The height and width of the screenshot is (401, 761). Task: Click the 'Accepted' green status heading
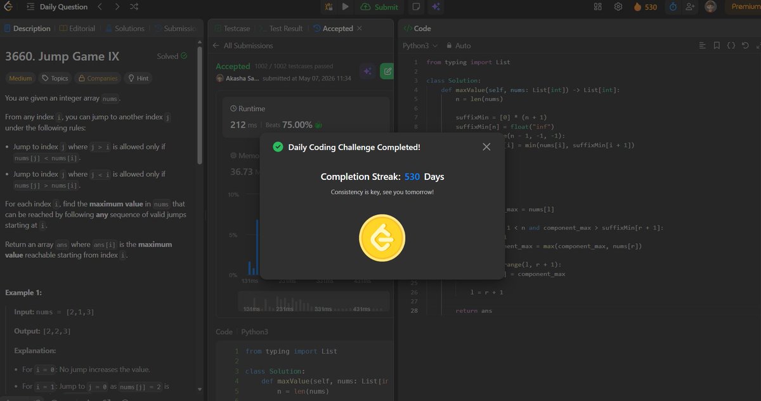click(x=233, y=66)
